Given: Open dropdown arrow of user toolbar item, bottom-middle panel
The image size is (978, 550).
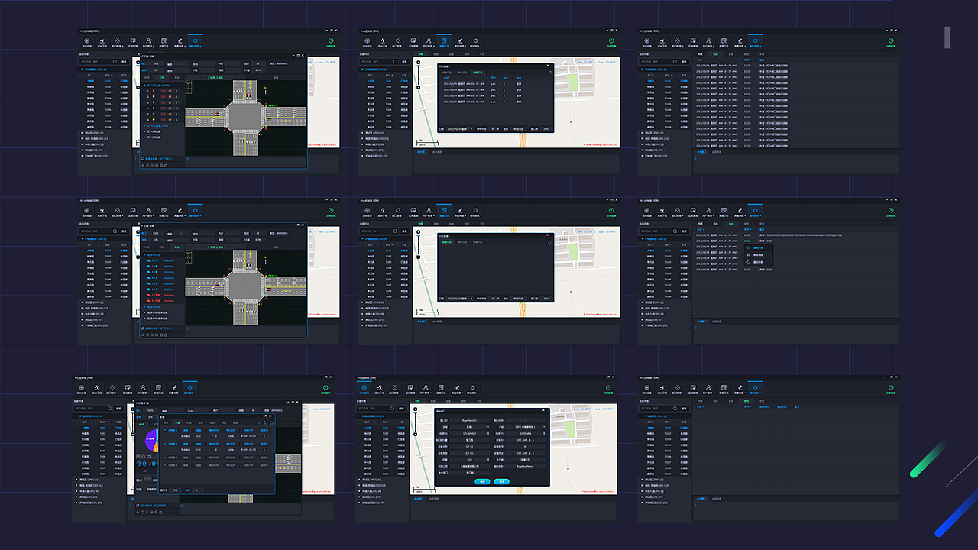Looking at the screenshot, I should tap(431, 393).
